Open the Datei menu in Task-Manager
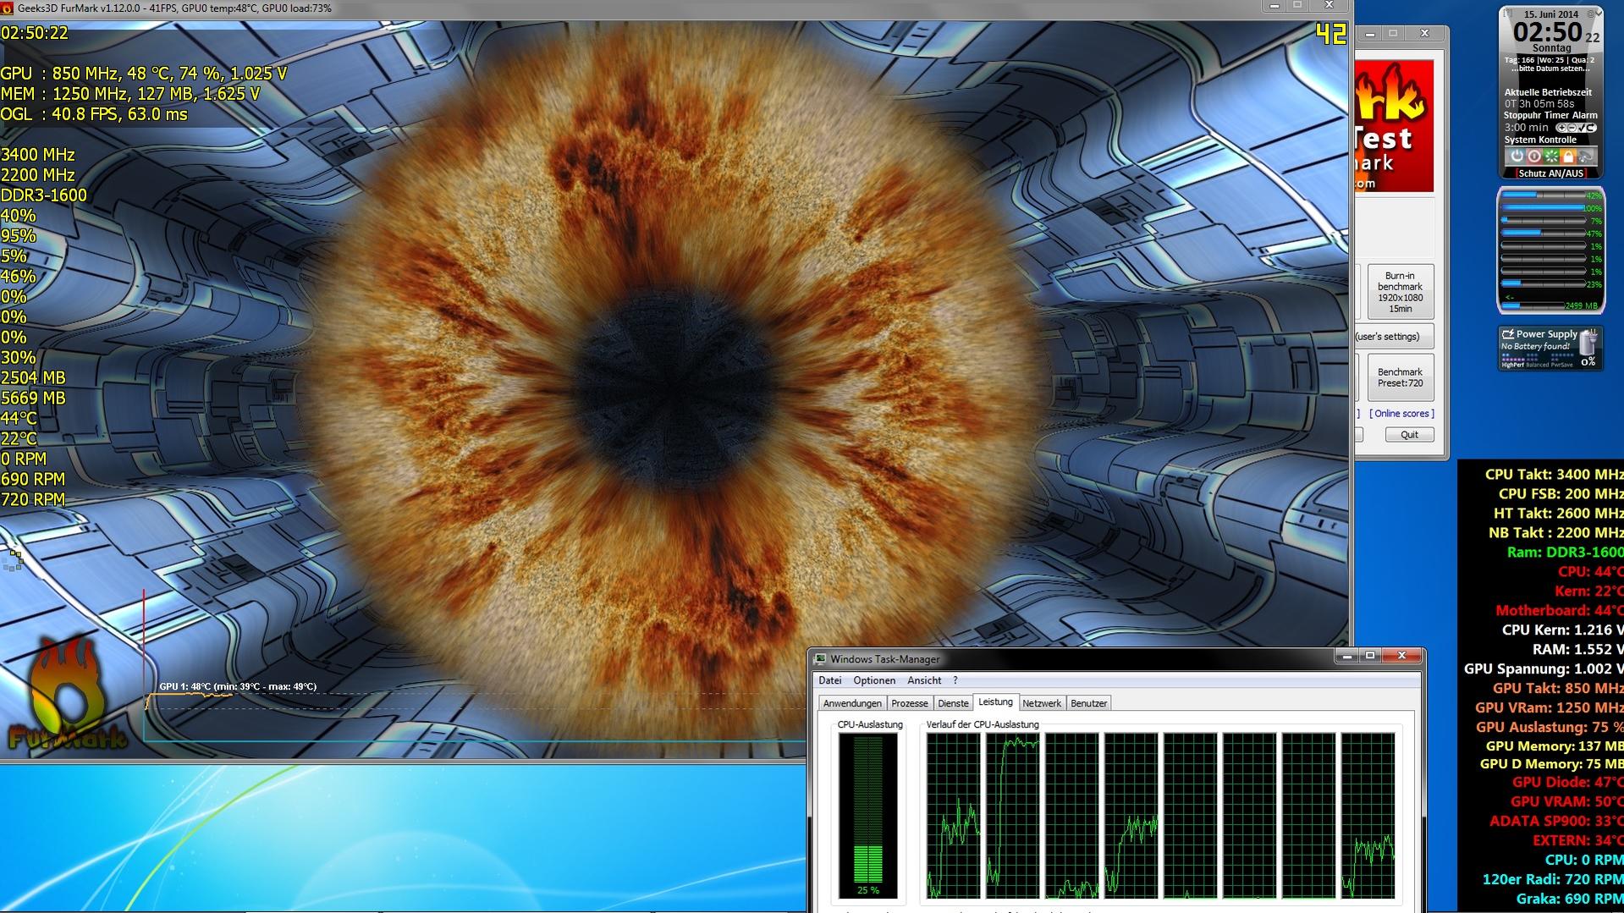Viewport: 1624px width, 913px height. pos(830,680)
